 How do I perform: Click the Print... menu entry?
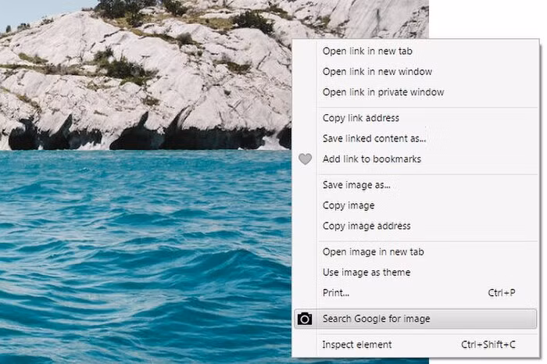[x=336, y=293]
